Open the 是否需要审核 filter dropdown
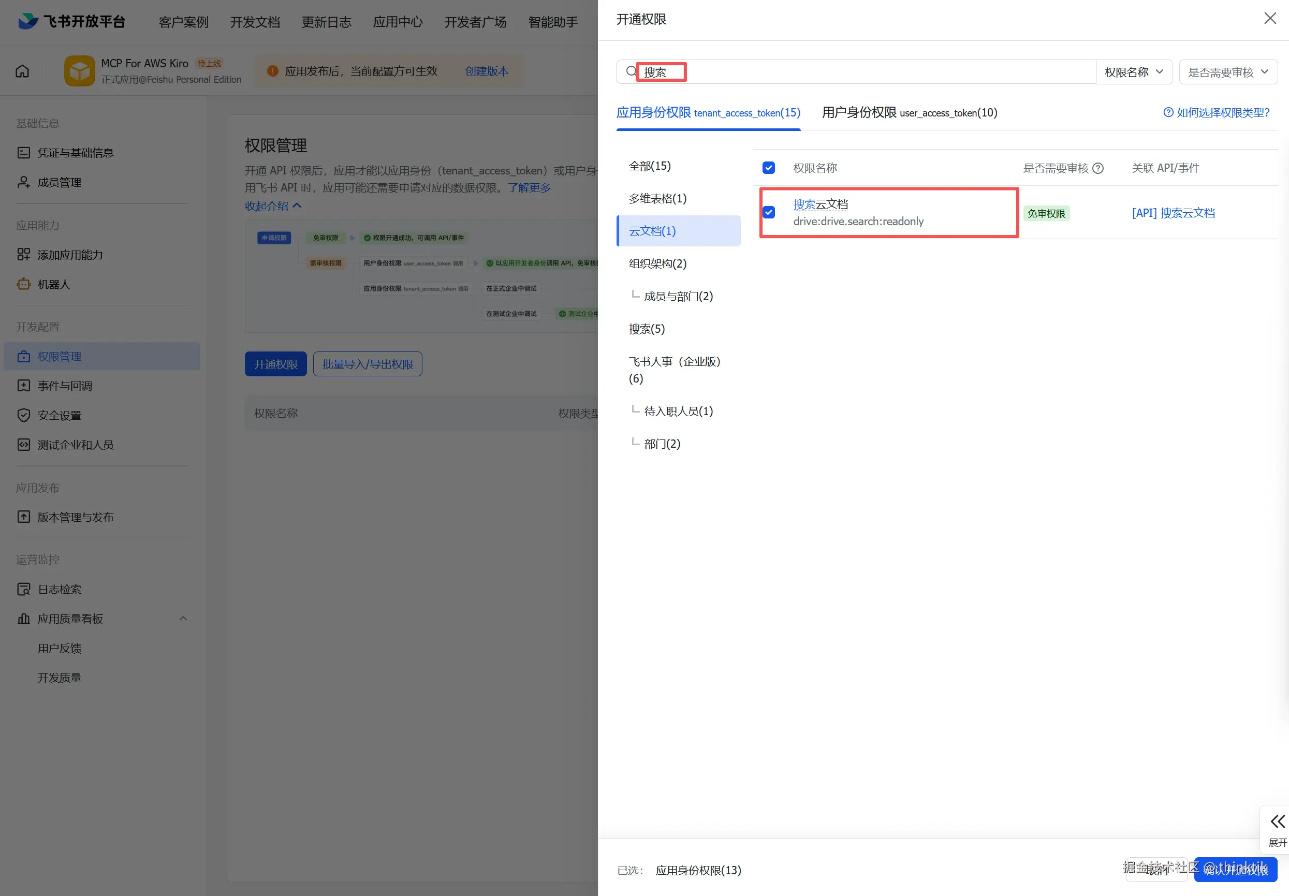Viewport: 1289px width, 896px height. (1227, 72)
